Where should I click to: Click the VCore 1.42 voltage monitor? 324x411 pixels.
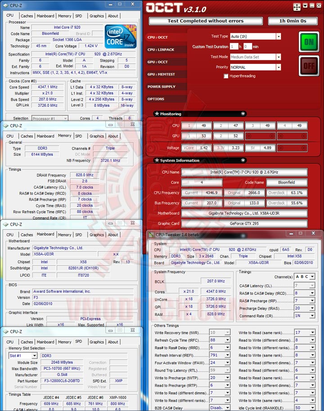point(197,148)
